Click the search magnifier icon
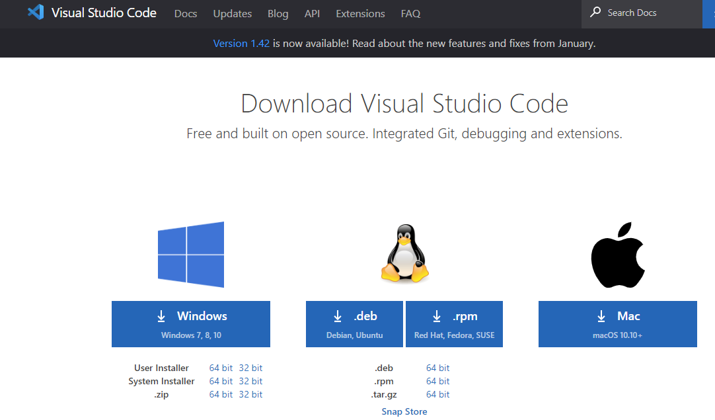Viewport: 715px width, 420px height. point(595,13)
